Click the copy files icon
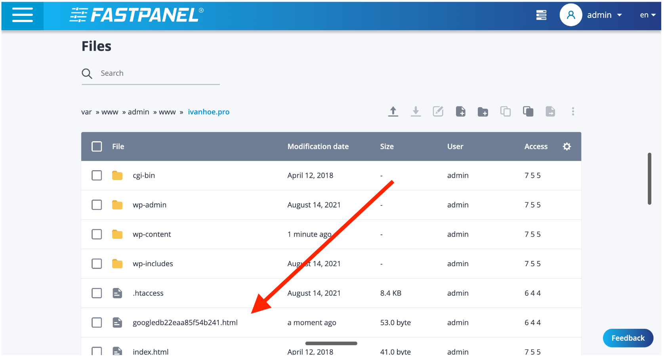 coord(506,111)
